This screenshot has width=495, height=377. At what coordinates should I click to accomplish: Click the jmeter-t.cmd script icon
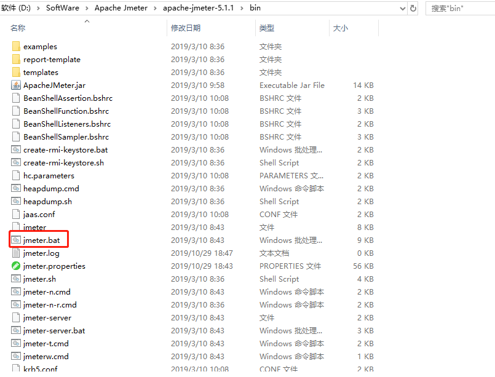pyautogui.click(x=16, y=344)
